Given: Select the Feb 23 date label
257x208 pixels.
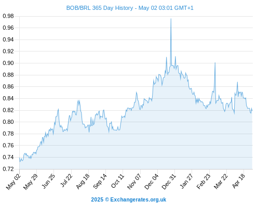Looking at the screenshot, I should (204, 181).
